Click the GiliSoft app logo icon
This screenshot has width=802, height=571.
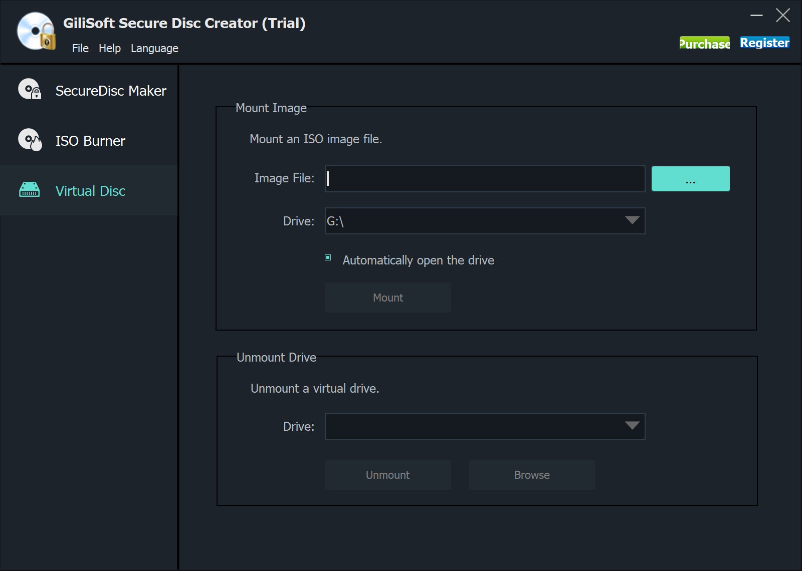(x=36, y=32)
